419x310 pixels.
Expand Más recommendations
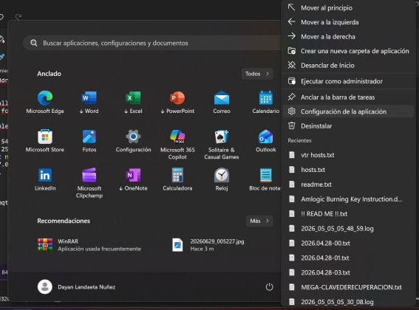(259, 221)
